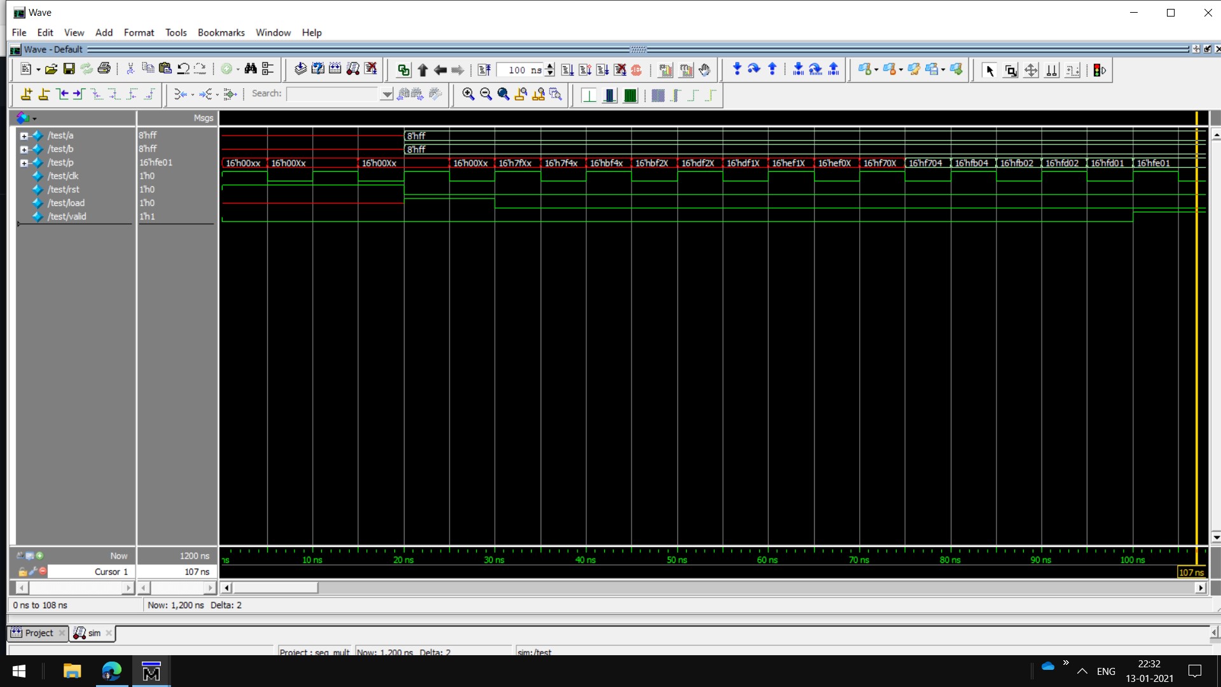This screenshot has width=1221, height=687.
Task: Expand the /test/p signal bus
Action: (x=24, y=163)
